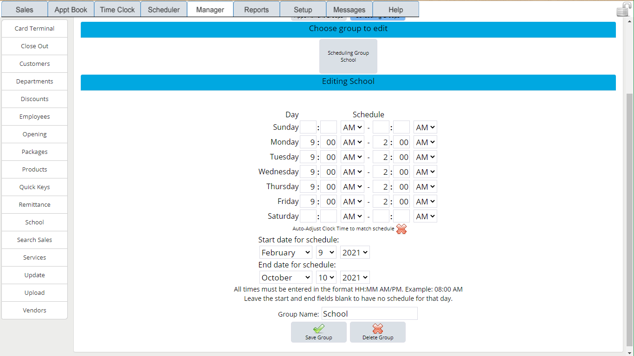
Task: Open start date day dropdown showing 9
Action: pos(326,253)
